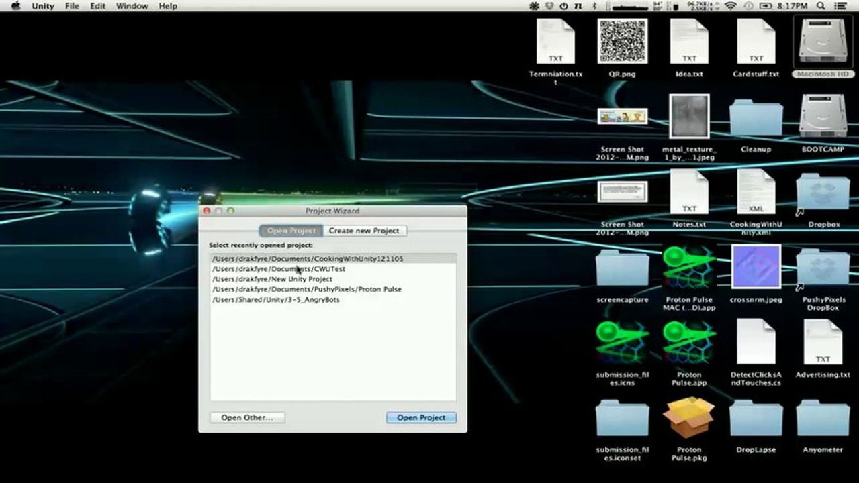Select the PushyPixels/Proton Pulse project

(x=333, y=289)
